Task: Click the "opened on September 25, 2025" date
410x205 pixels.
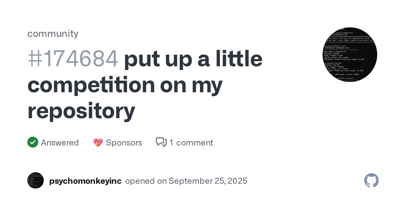Action: tap(186, 181)
